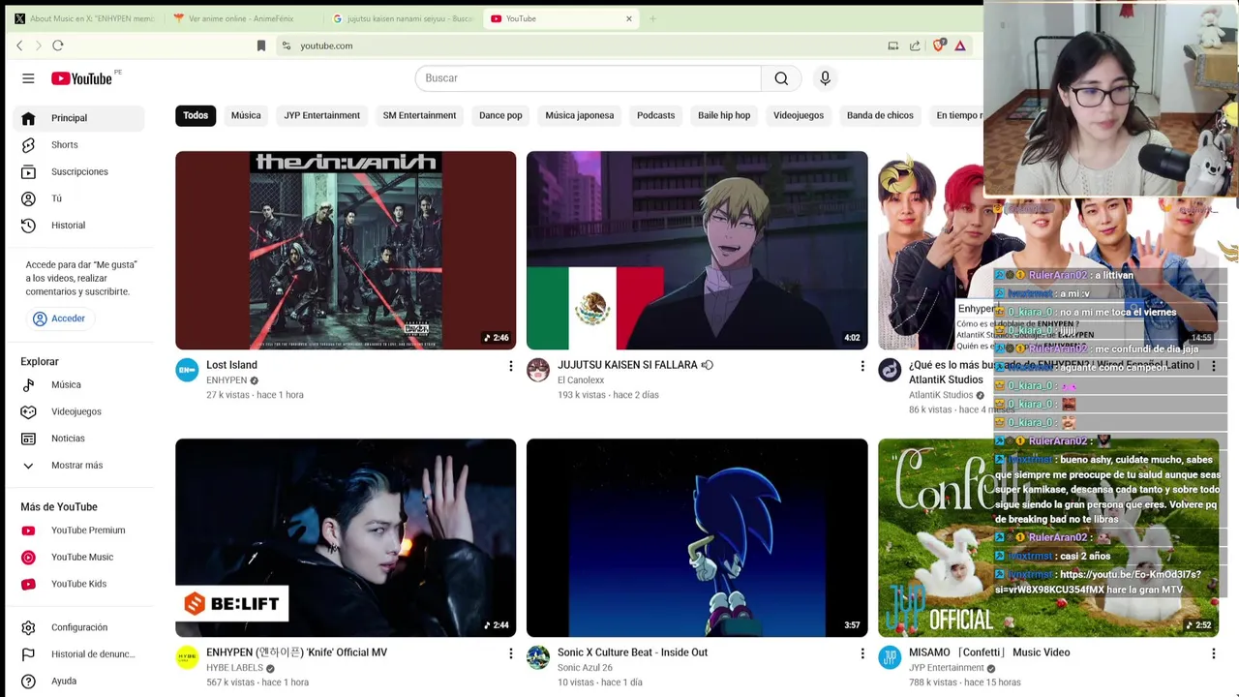1239x697 pixels.
Task: Start voice search with the microphone icon
Action: point(825,78)
